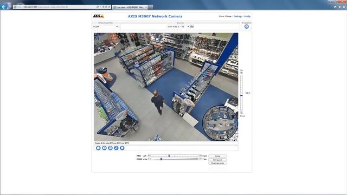Click the pan Right arrow button
Screen dimensions: 347x195
pos(200,156)
